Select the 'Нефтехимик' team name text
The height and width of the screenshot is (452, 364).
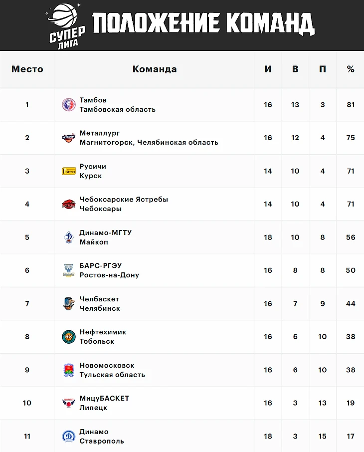point(103,332)
